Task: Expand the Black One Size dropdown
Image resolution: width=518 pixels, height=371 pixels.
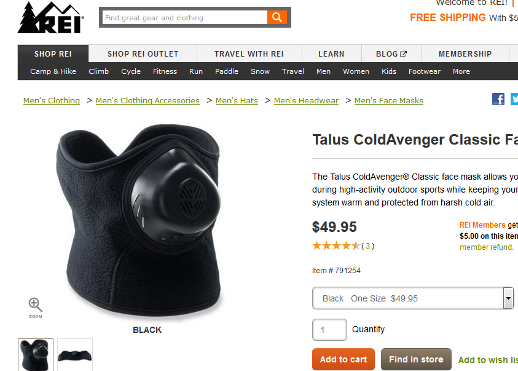Action: [413, 298]
